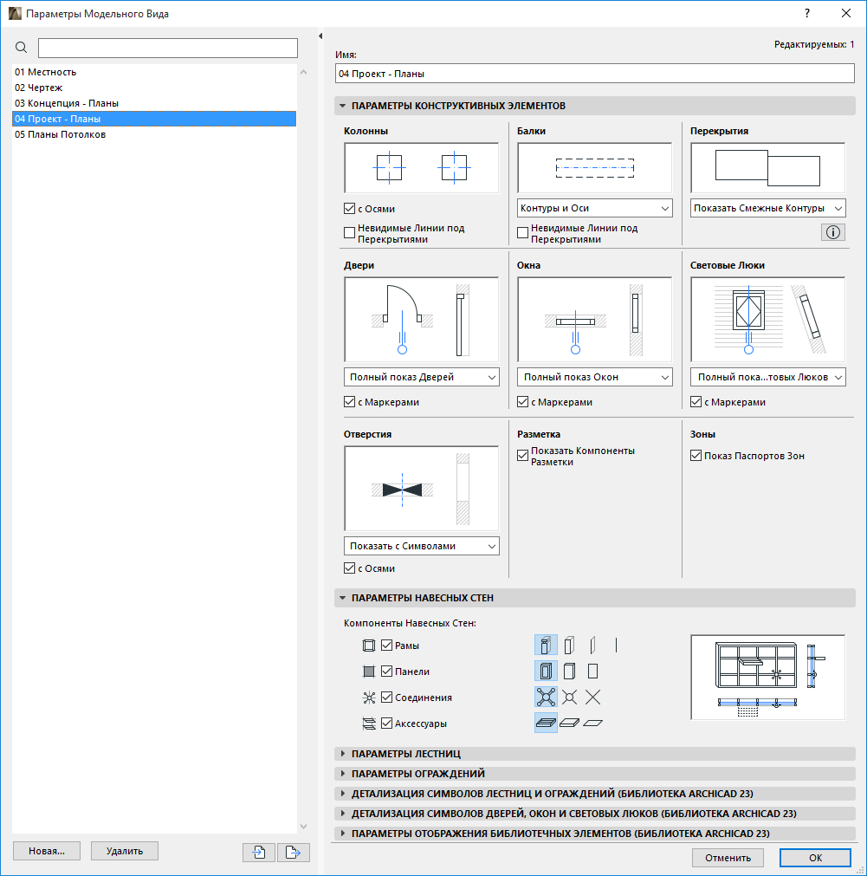Click the export settings icon near bottom left
Image resolution: width=867 pixels, height=876 pixels.
coord(293,853)
